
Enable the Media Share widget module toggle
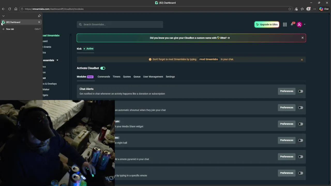pos(300,124)
